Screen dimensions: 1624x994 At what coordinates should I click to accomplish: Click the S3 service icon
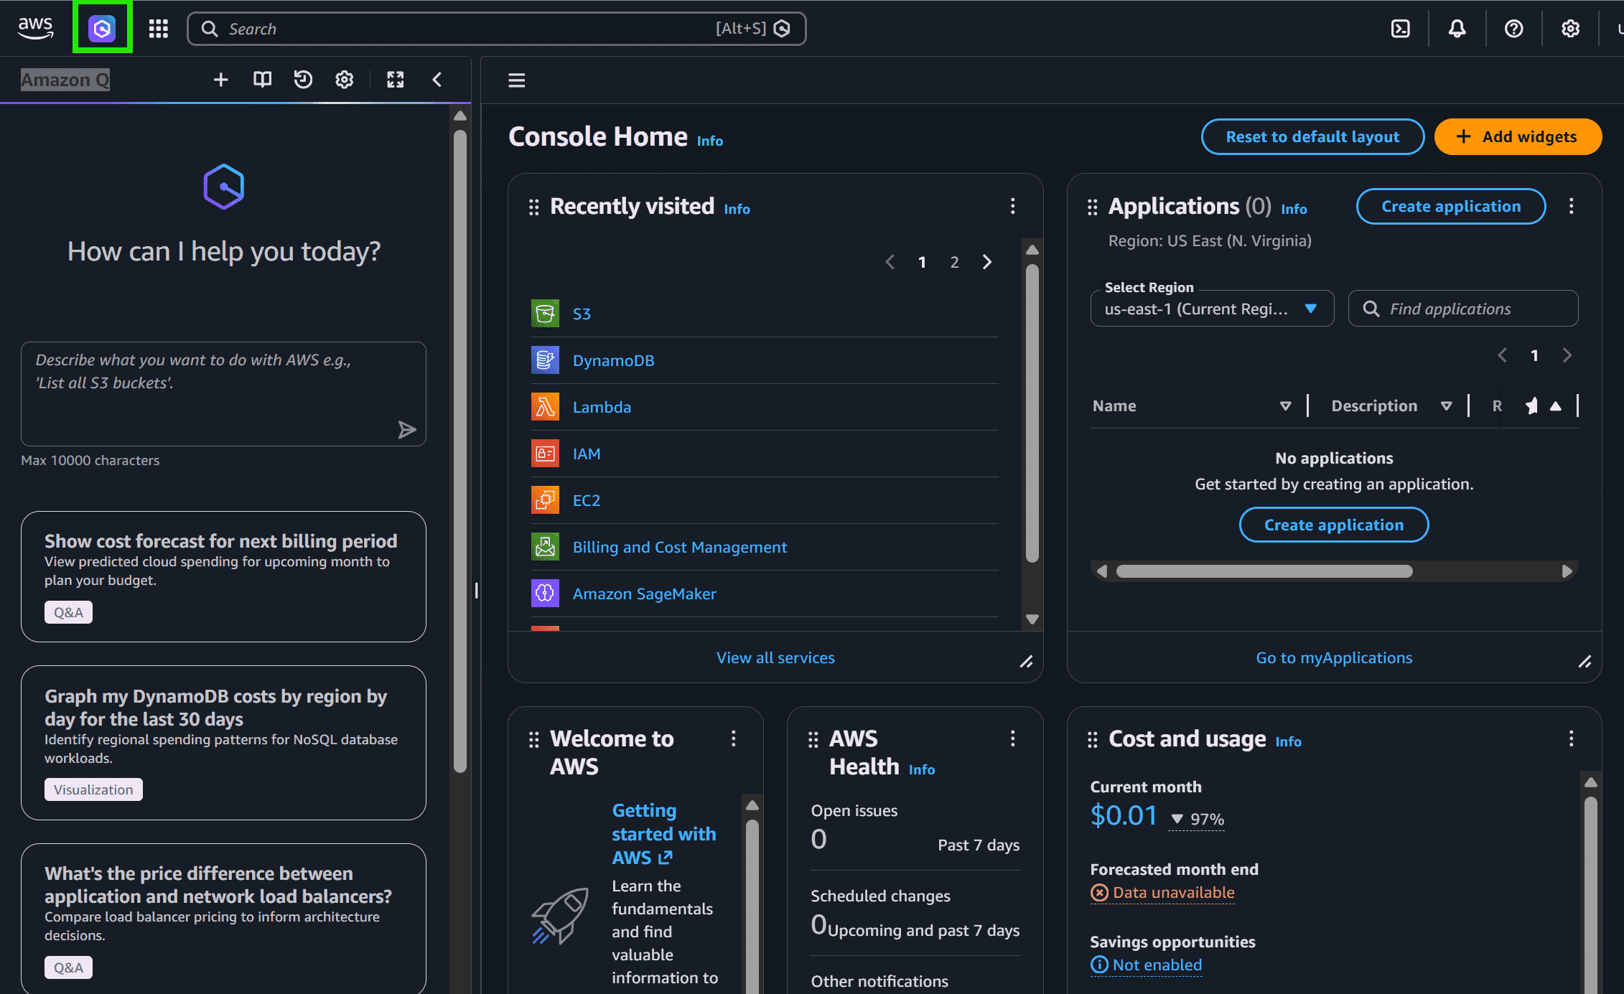(x=545, y=314)
